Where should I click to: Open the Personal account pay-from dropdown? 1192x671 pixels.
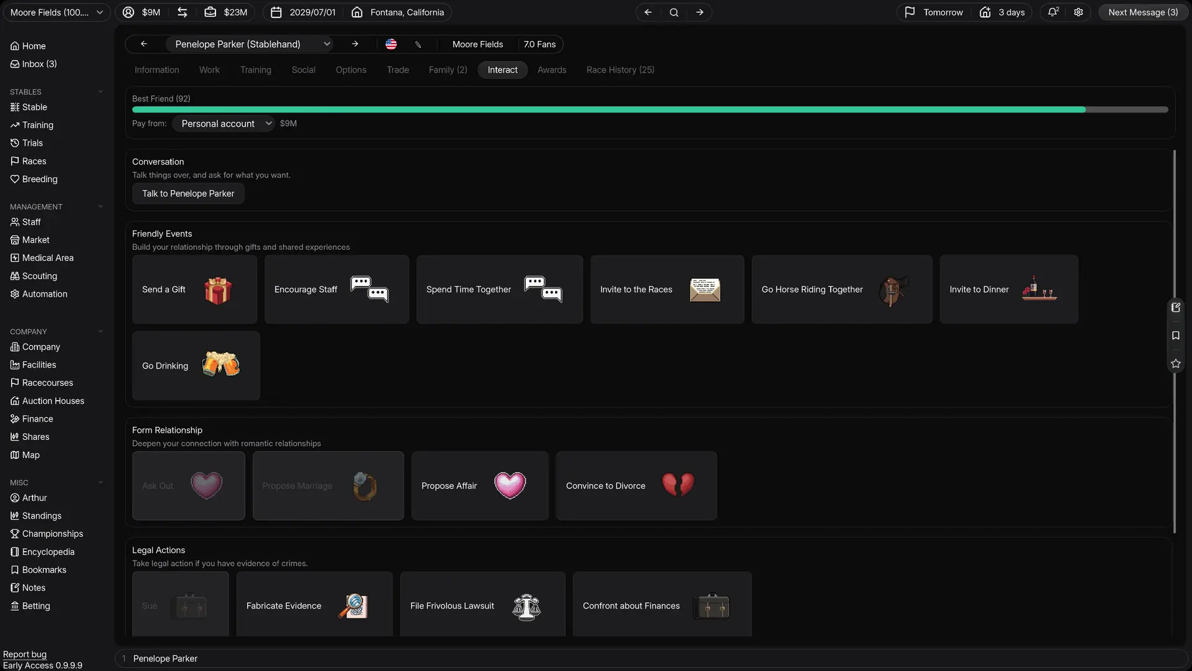pyautogui.click(x=223, y=124)
